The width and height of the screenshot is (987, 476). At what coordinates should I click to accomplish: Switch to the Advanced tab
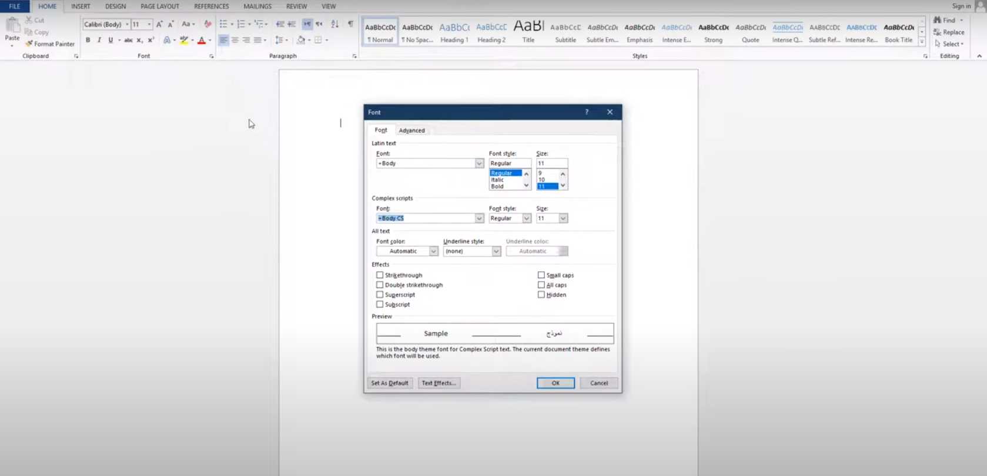point(411,130)
